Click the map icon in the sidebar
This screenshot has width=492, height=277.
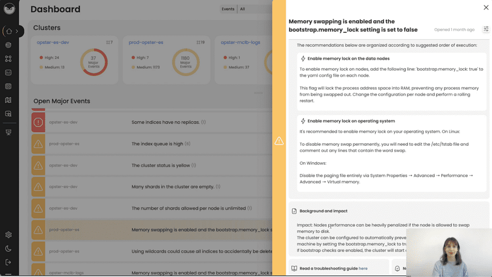click(x=8, y=100)
